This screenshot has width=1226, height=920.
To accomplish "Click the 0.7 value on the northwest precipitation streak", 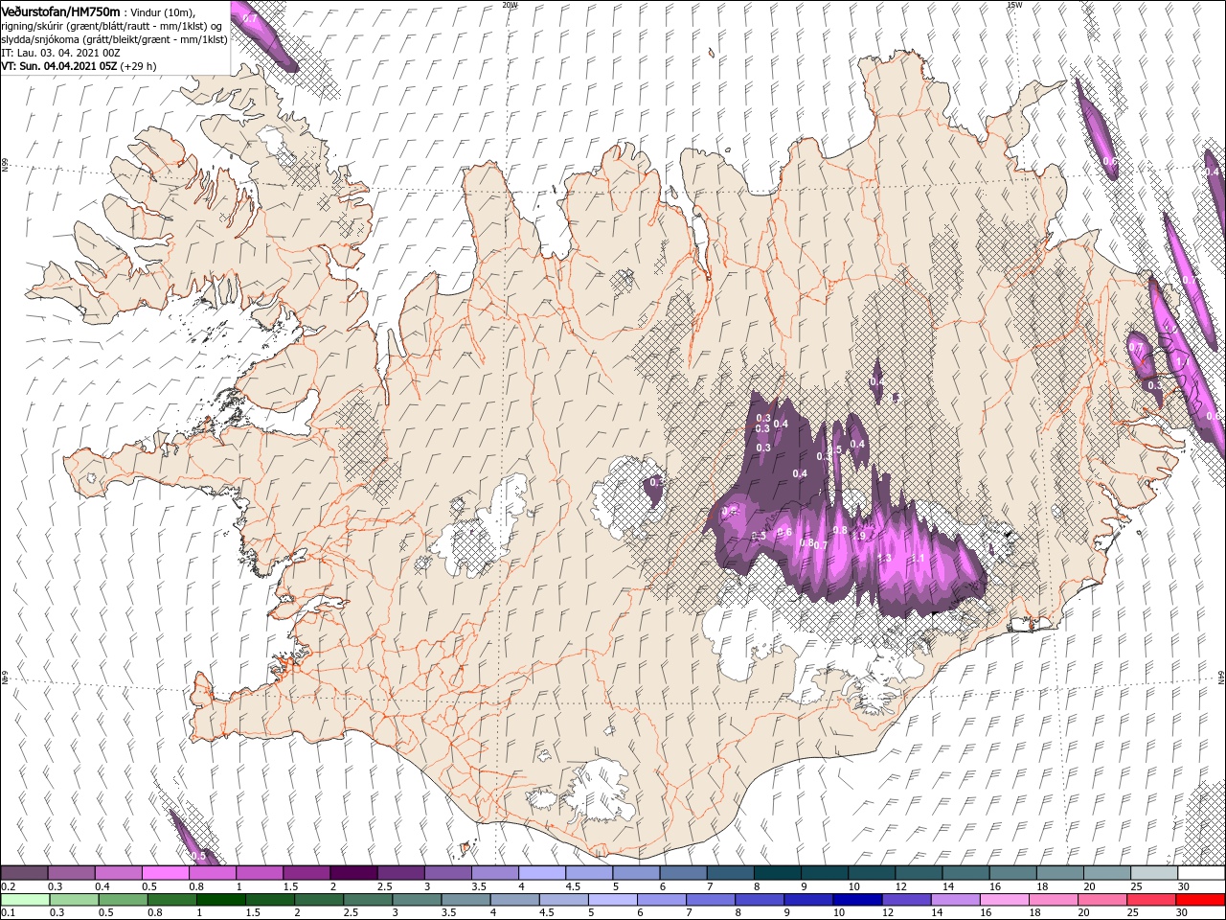I will coord(250,18).
